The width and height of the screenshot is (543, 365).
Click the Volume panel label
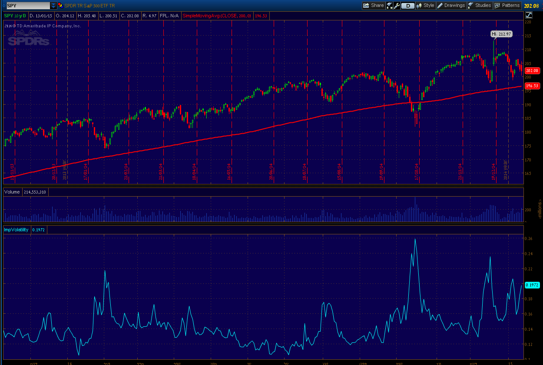coord(13,192)
